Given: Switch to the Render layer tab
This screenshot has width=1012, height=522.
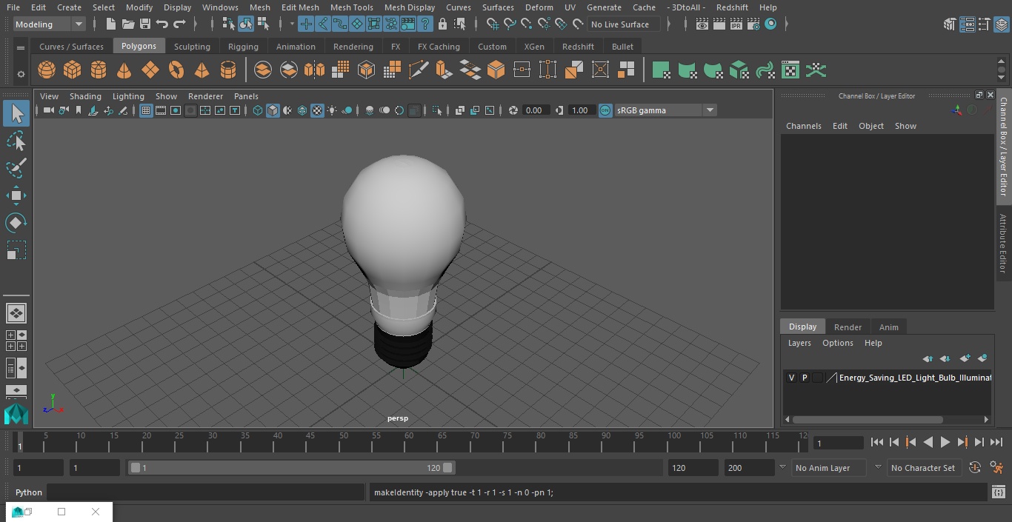Looking at the screenshot, I should click(848, 327).
